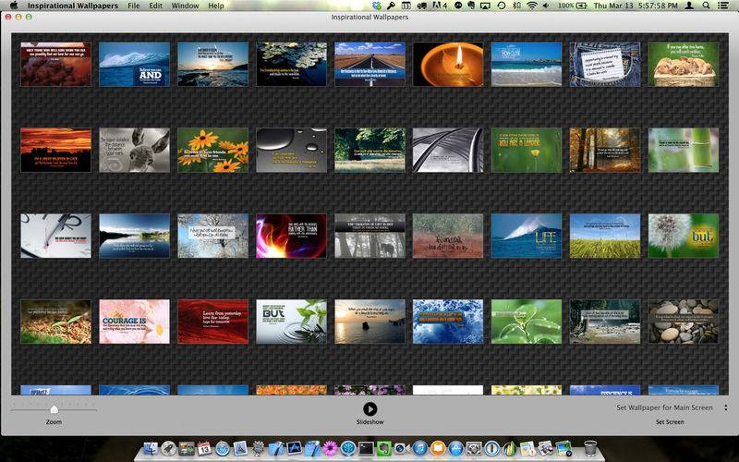739x462 pixels.
Task: Select the smooth pebbles wallpaper
Action: click(x=684, y=322)
